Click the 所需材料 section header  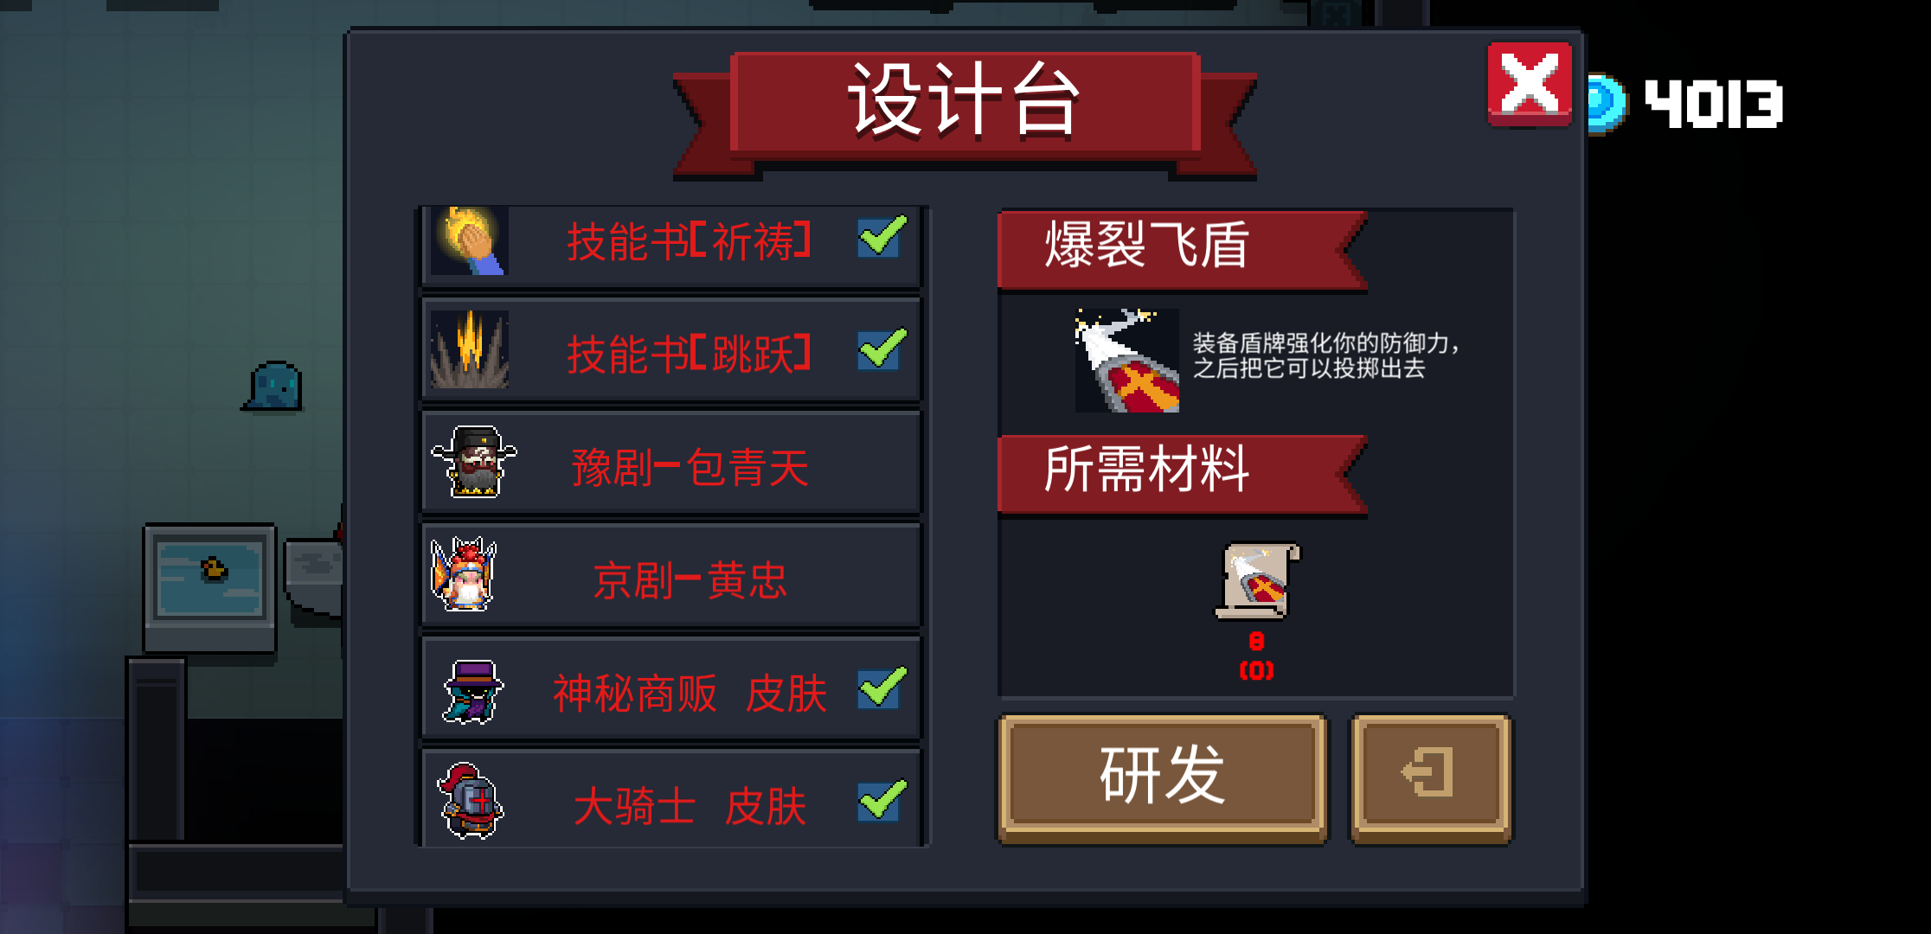[1182, 472]
